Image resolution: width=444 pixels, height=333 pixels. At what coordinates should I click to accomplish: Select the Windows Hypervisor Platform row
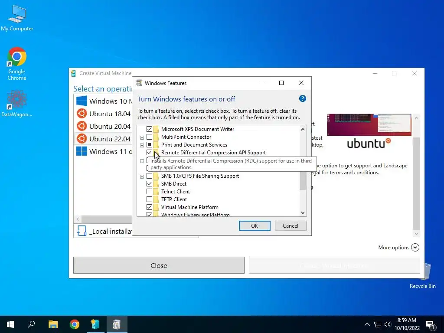196,215
